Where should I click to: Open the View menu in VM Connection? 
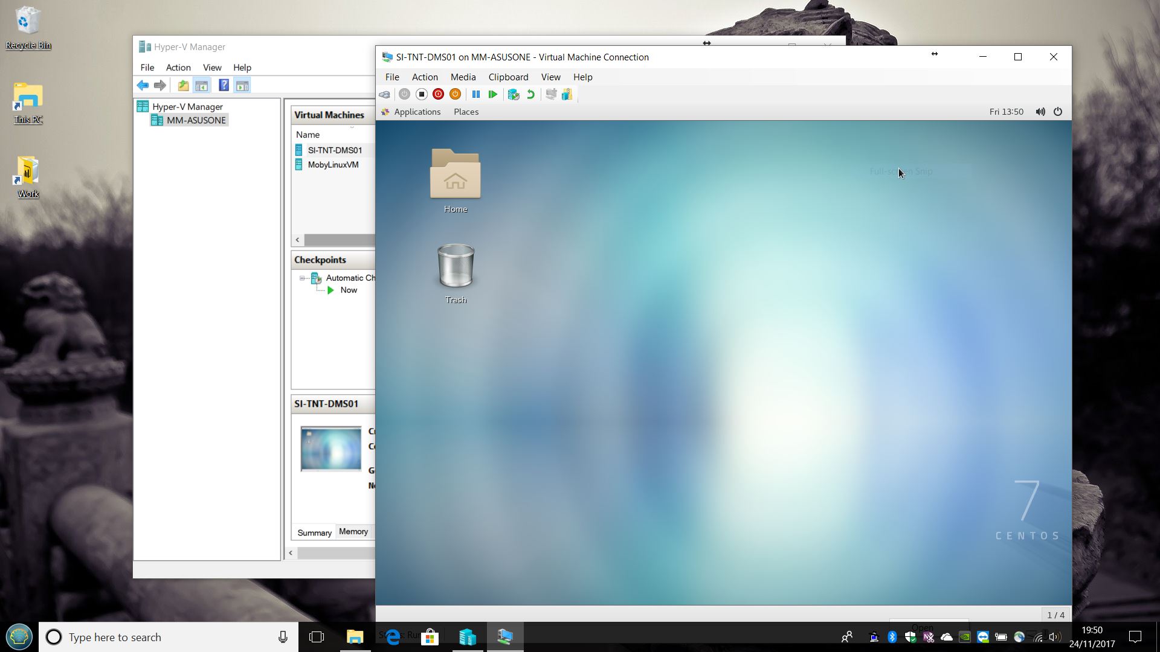click(550, 77)
